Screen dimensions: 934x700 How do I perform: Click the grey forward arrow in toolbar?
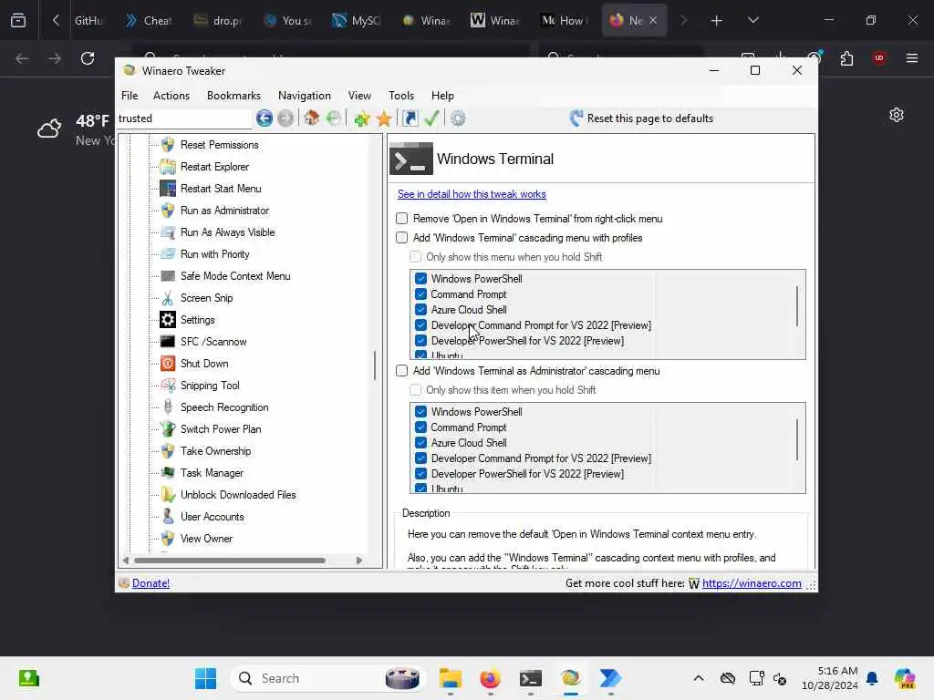click(285, 118)
